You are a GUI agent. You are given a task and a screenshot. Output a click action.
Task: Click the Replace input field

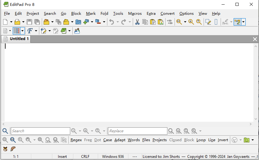click(138, 131)
